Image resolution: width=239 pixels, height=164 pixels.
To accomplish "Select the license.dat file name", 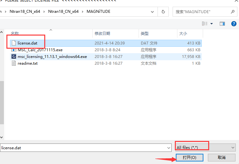I will click(x=28, y=43).
